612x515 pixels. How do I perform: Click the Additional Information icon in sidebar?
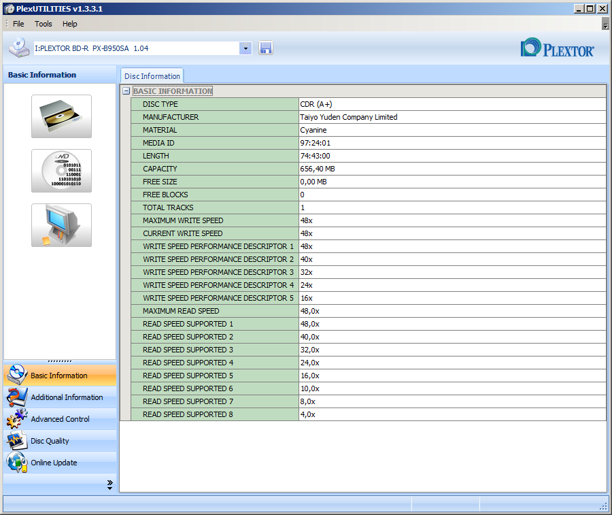click(17, 397)
